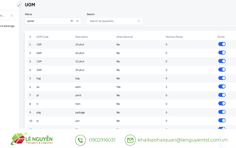Click the 'Yes' allow decimal value
This screenshot has height=148, width=236.
pos(119,87)
